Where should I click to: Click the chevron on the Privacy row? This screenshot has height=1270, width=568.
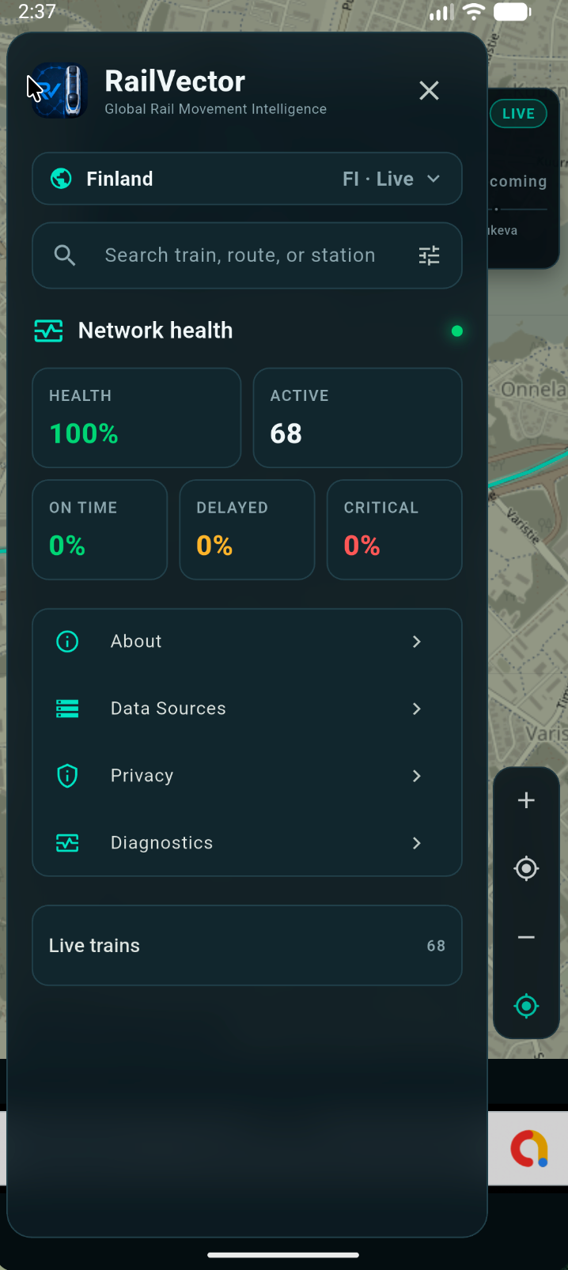coord(417,776)
